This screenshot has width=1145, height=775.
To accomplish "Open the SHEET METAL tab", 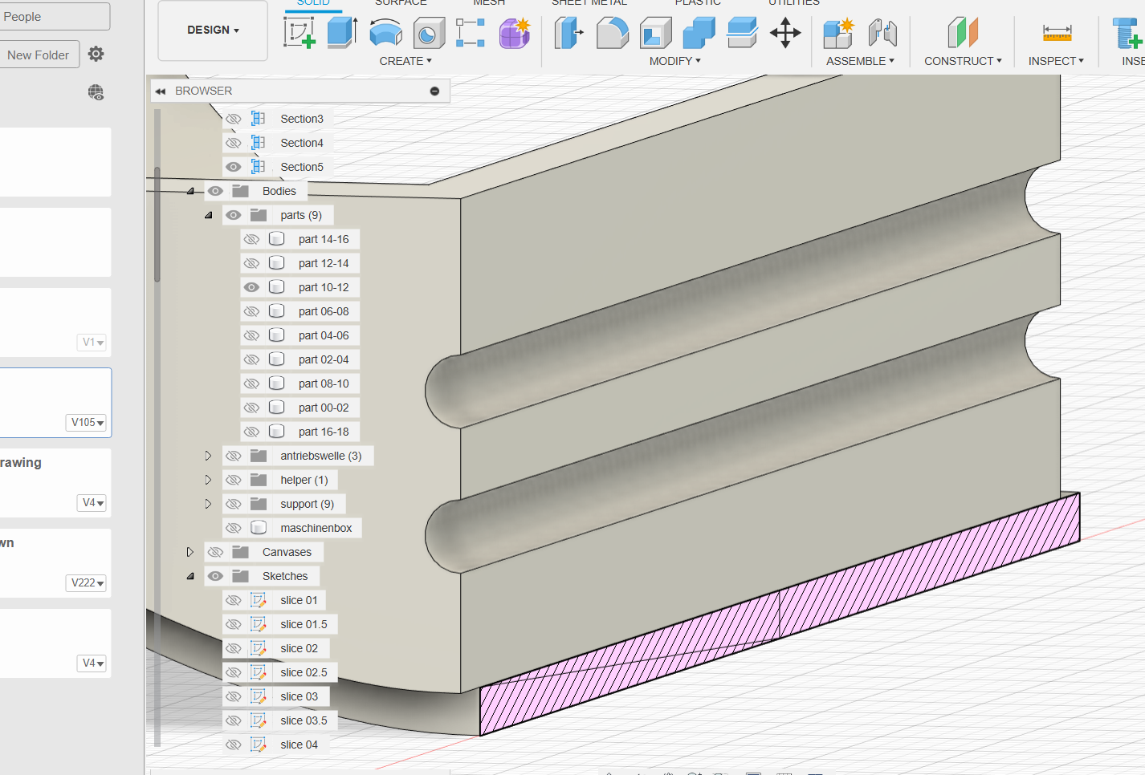I will 589,3.
